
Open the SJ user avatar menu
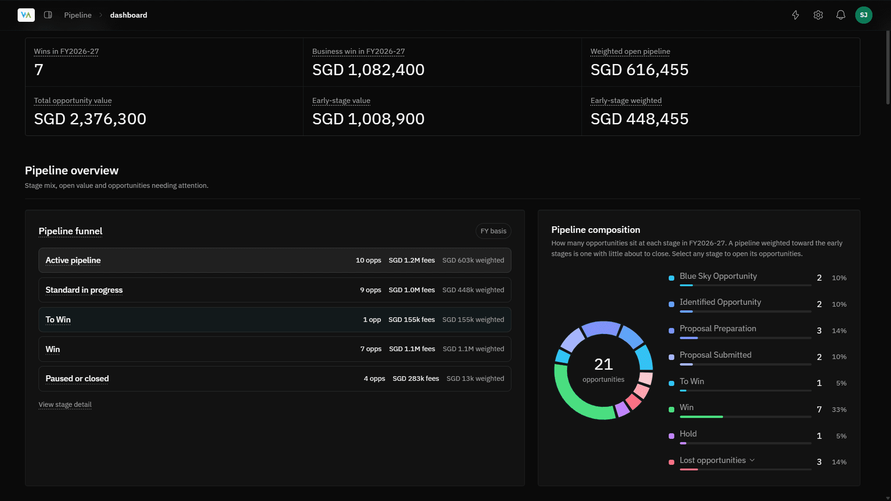pos(864,15)
